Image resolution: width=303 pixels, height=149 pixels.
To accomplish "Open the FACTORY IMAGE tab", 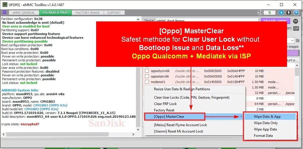I will pyautogui.click(x=87, y=13).
